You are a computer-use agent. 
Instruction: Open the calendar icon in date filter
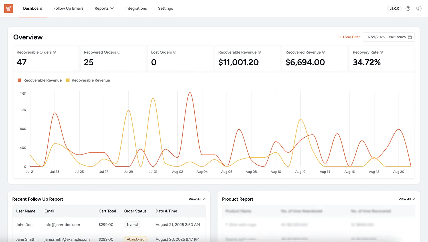pos(410,37)
